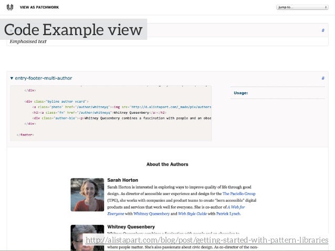335x251 pixels.
Task: Click the Whitney Quesenbery link in Sarah's bio
Action: click(151, 214)
